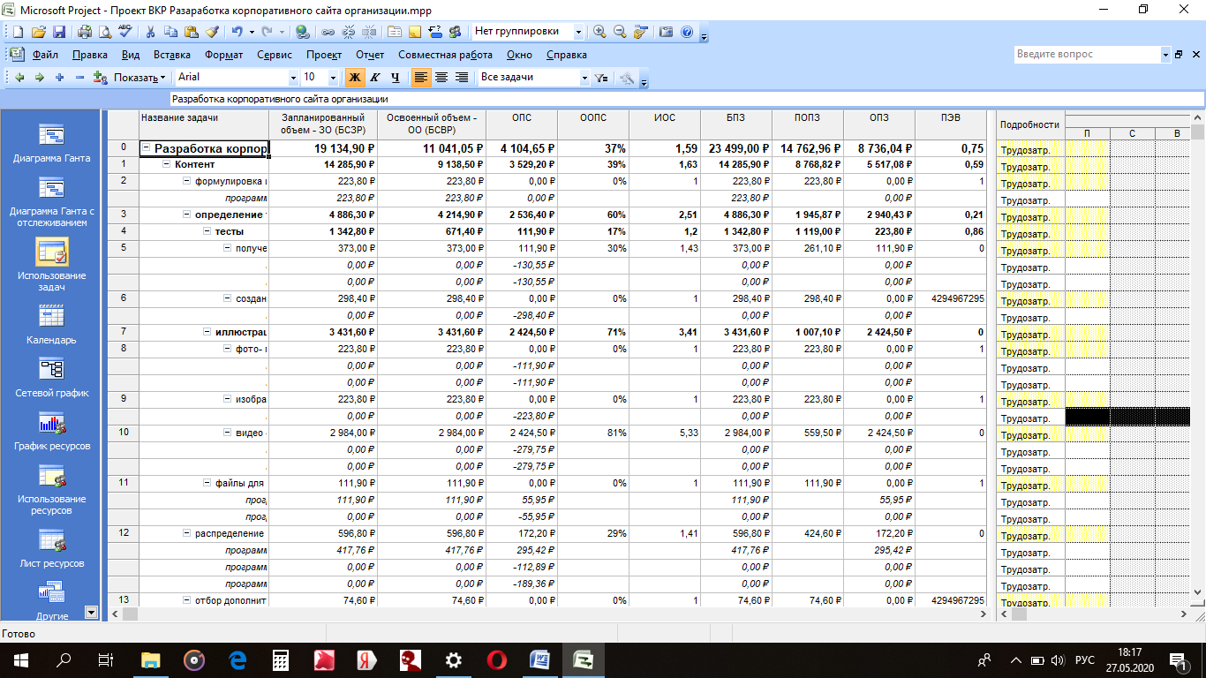Open the Файл menu
The width and height of the screenshot is (1206, 678).
45,55
